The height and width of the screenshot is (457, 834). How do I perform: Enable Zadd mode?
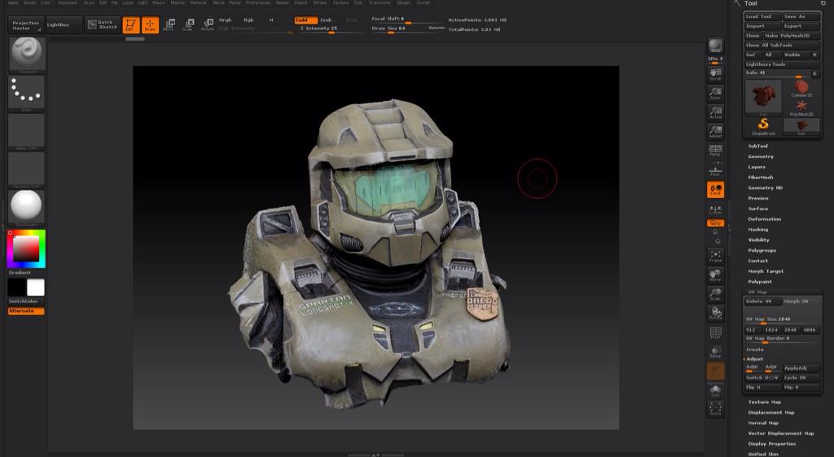306,20
